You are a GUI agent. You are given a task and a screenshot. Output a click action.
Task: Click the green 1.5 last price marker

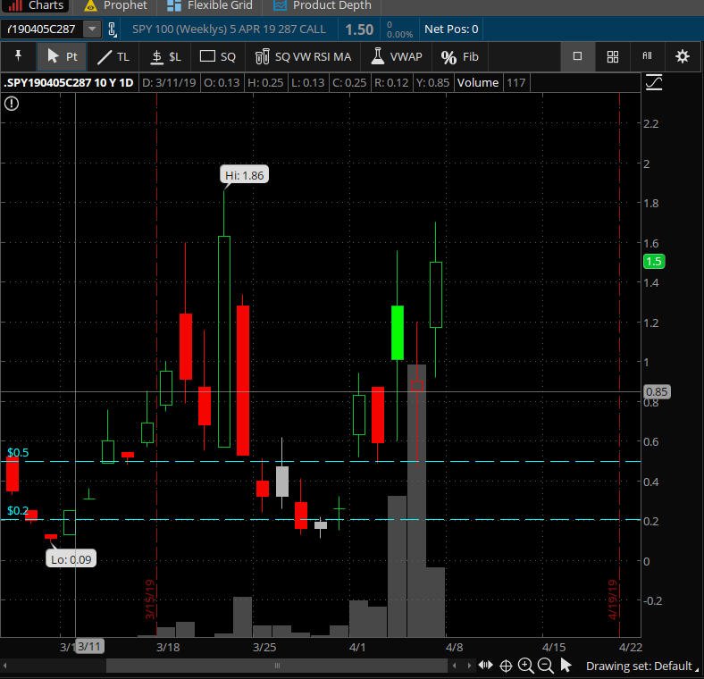click(654, 262)
